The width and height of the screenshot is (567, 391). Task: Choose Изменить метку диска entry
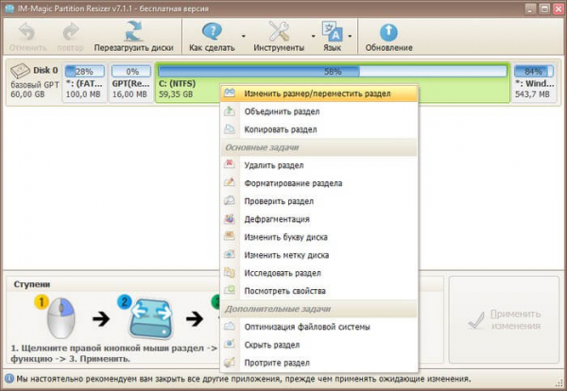[x=319, y=255]
